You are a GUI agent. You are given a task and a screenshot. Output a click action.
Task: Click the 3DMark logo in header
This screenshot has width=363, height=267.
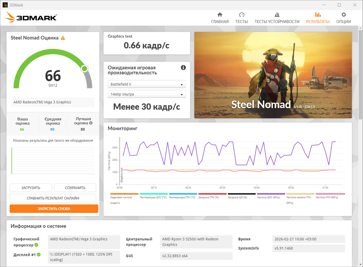coord(31,17)
